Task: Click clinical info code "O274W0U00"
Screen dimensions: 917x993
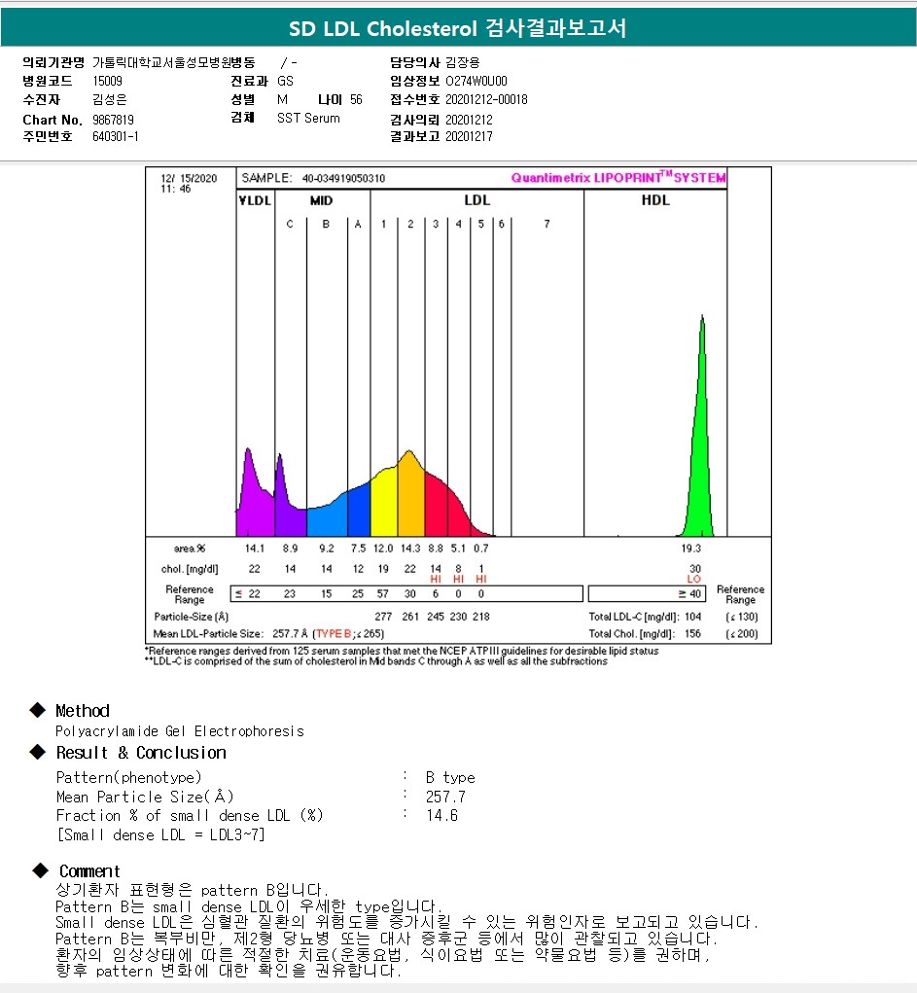Action: 476,81
